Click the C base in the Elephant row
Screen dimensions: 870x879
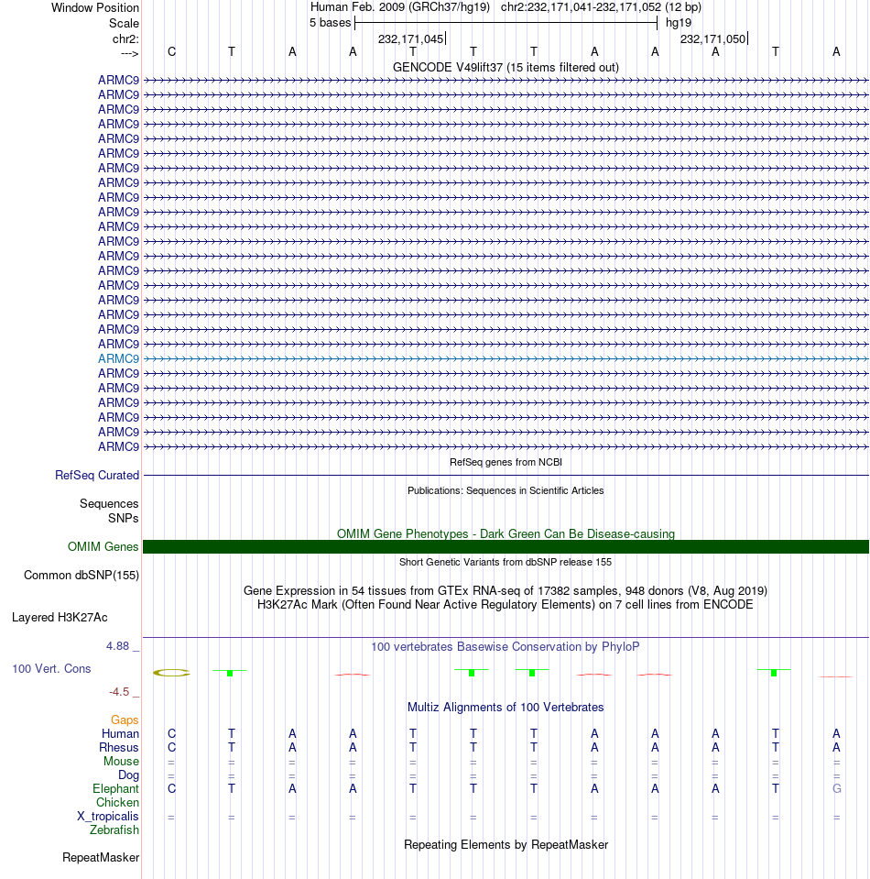[171, 789]
